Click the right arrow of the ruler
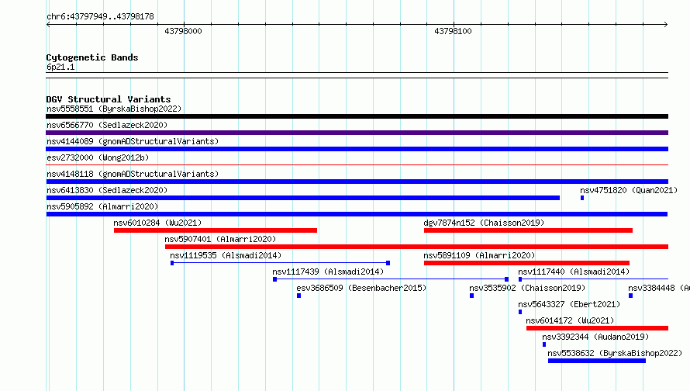 666,25
